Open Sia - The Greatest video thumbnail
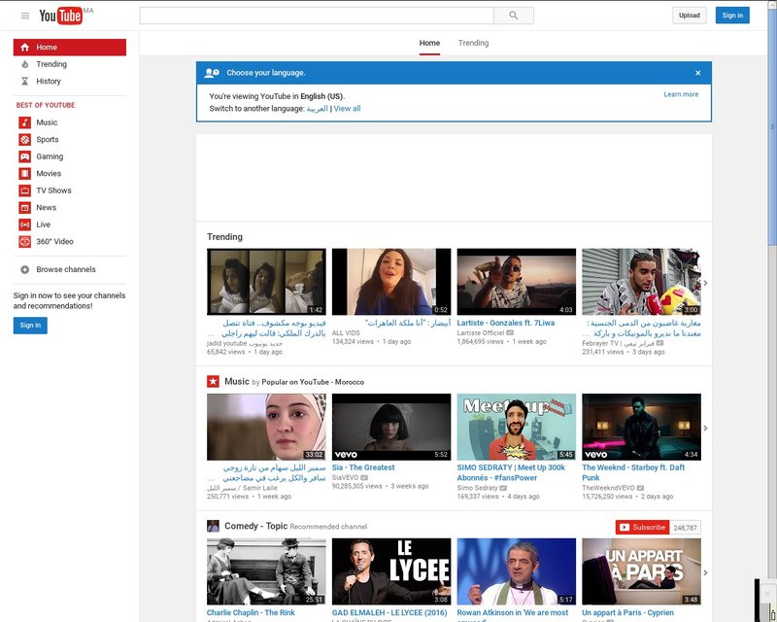 point(391,427)
